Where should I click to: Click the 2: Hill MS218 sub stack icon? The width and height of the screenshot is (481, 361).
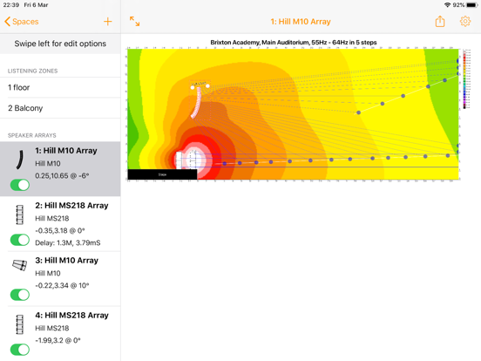point(20,215)
